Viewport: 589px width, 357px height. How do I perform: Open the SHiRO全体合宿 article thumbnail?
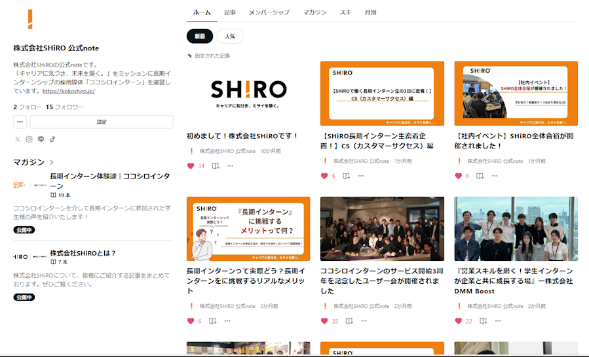pyautogui.click(x=516, y=93)
